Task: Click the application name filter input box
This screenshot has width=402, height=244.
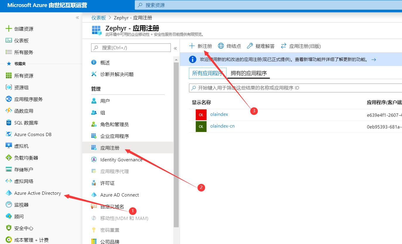Action: pos(296,88)
